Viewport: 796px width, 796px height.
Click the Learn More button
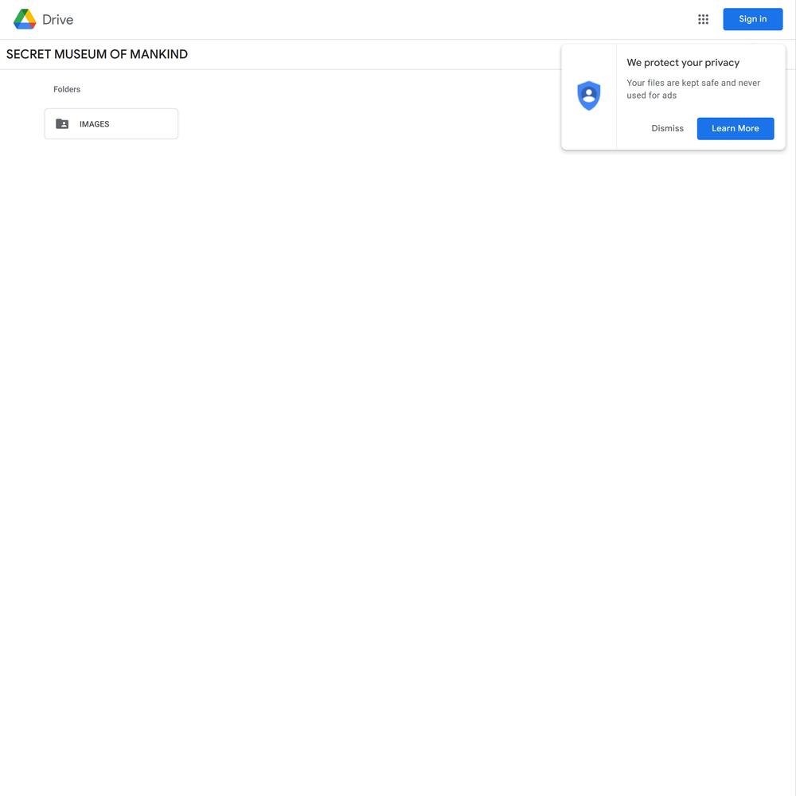735,128
